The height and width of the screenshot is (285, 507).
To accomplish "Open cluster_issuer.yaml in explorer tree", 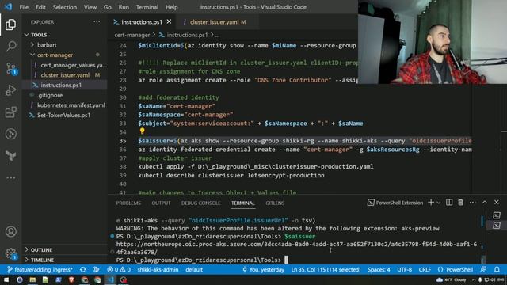I will pyautogui.click(x=65, y=75).
